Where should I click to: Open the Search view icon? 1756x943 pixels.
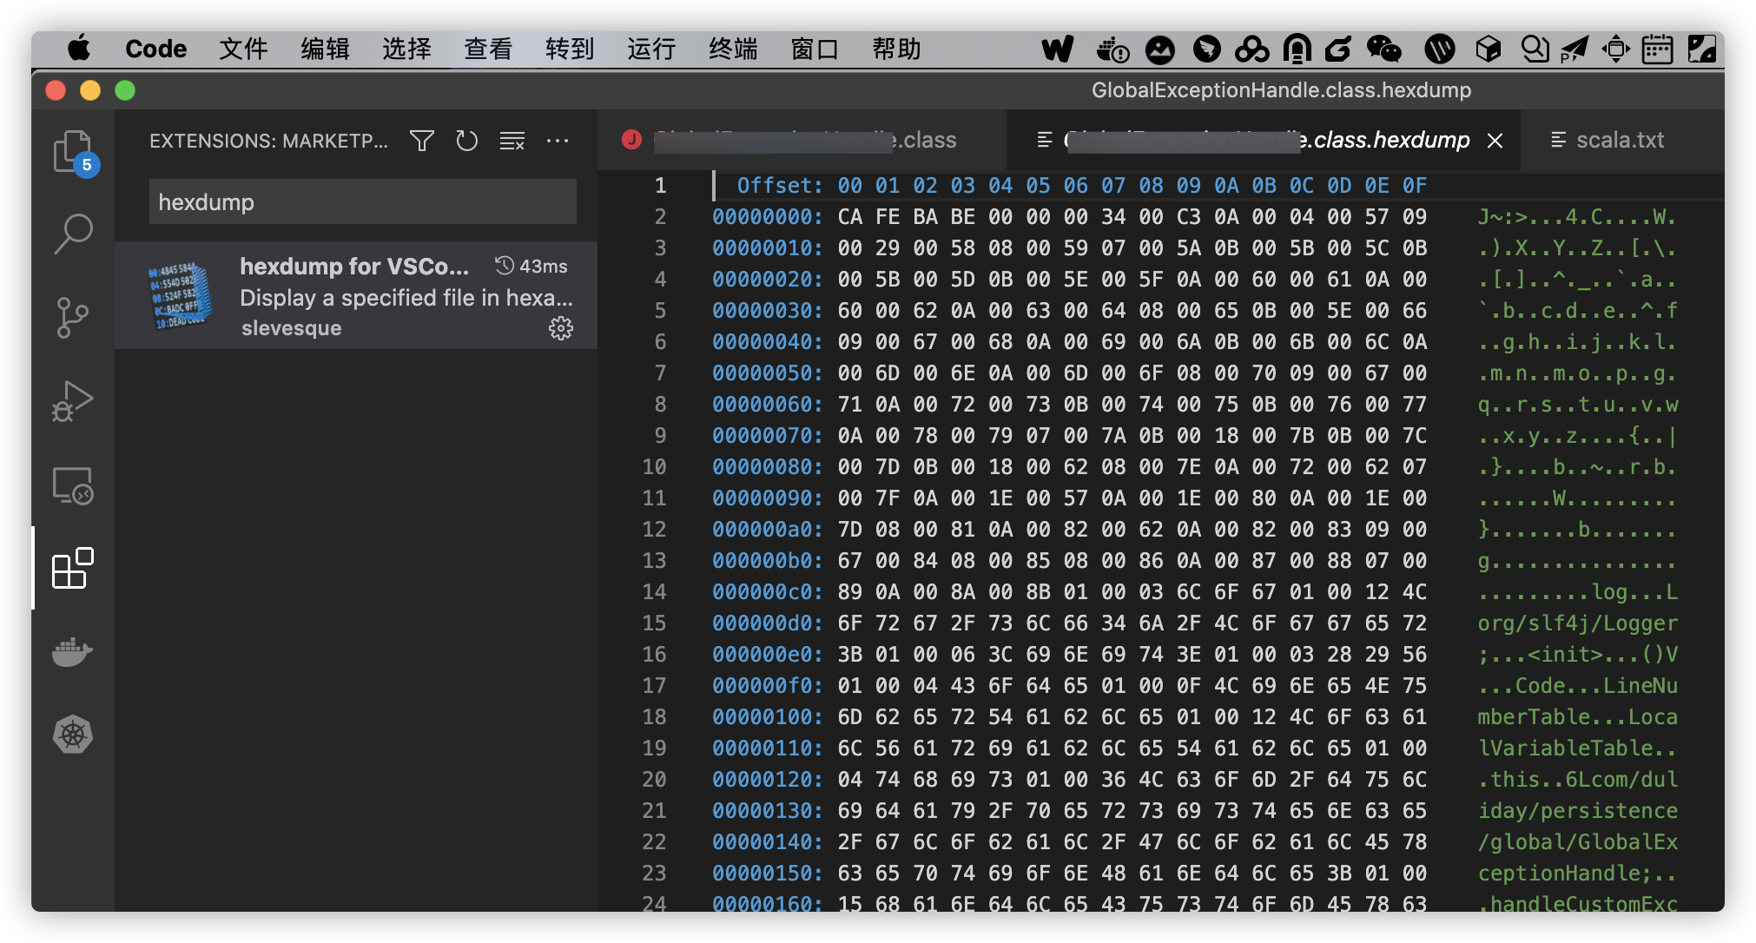(73, 234)
